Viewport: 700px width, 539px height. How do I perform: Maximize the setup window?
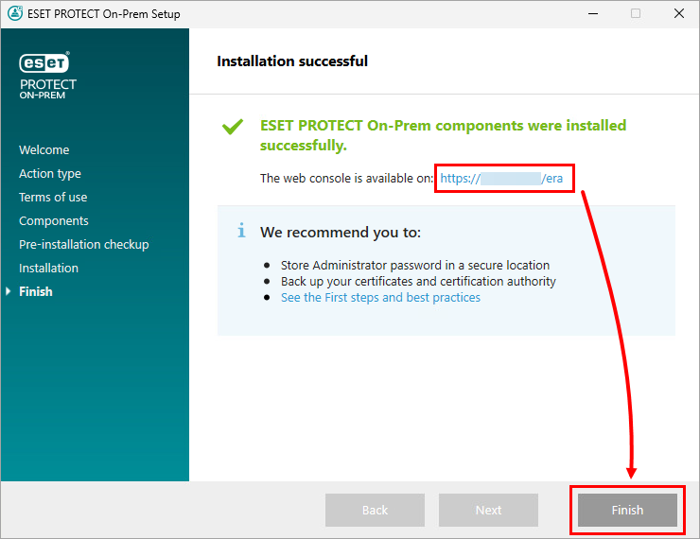click(x=636, y=14)
